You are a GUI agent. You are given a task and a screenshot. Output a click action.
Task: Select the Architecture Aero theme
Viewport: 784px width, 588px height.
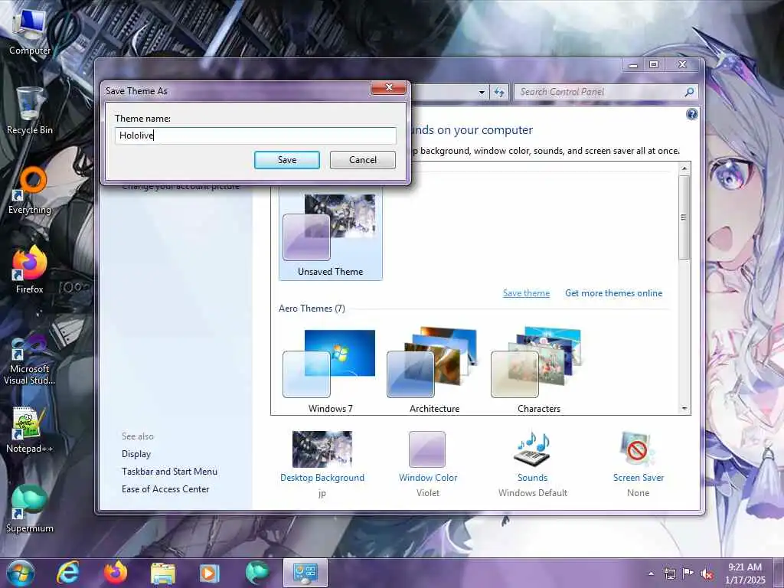(x=435, y=371)
